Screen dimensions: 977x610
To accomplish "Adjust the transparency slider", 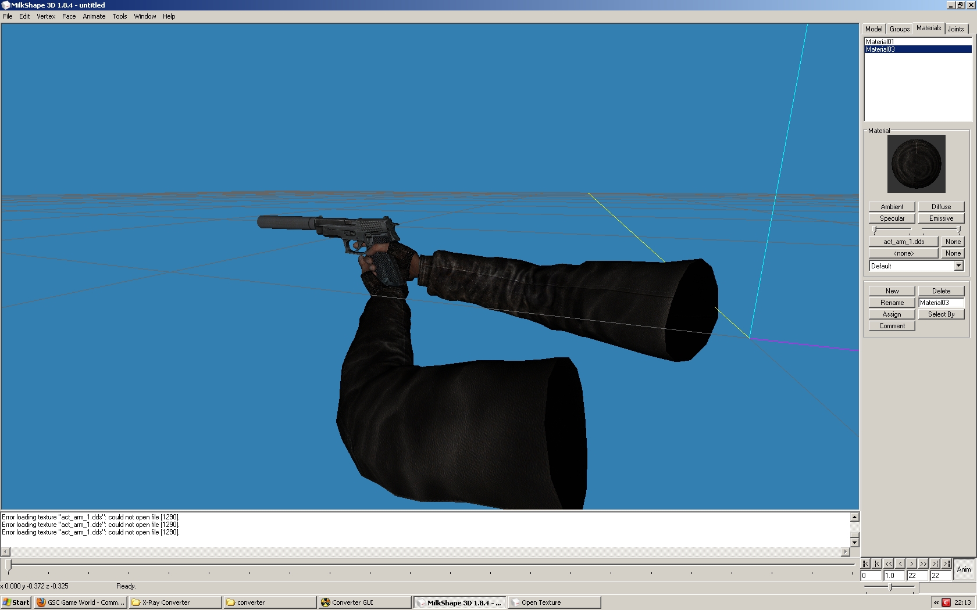I will coord(942,230).
